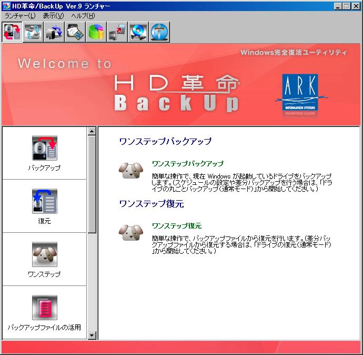Click the HDD shortcut arrow toolbar icon
Screen dimensions: 363x355
coord(117,32)
